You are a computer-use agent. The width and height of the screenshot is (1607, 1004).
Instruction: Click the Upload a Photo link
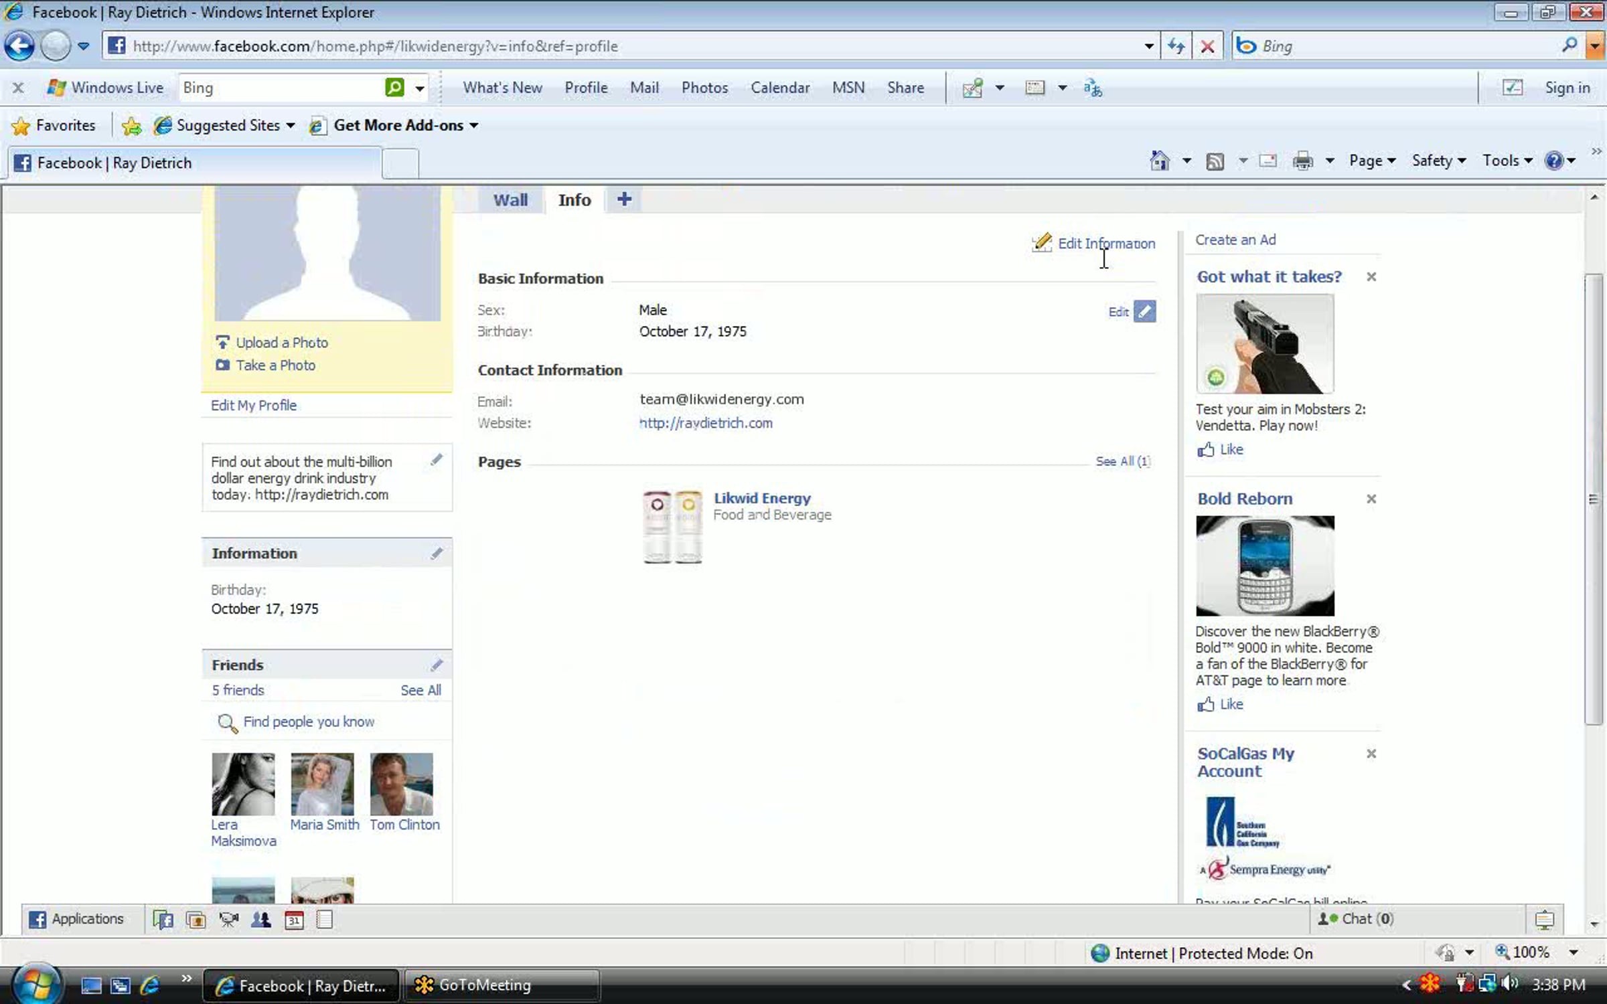point(282,343)
